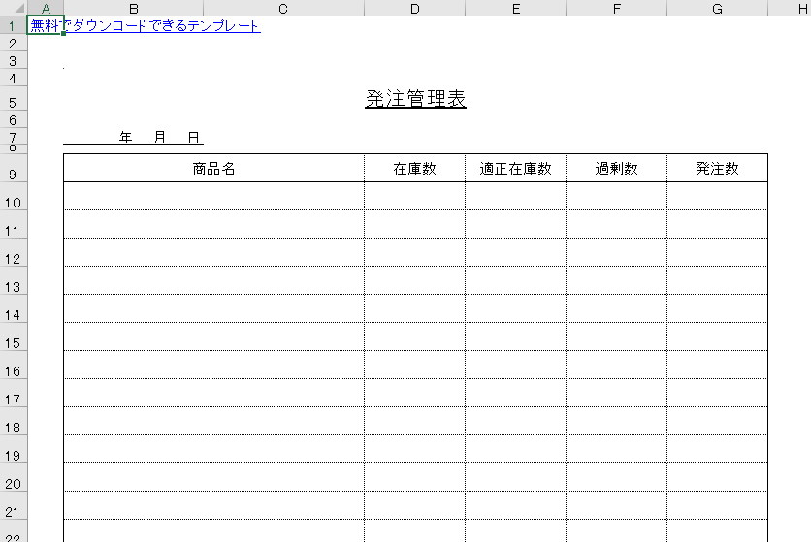The image size is (811, 542).
Task: Click the 商品名 header cell
Action: (213, 168)
